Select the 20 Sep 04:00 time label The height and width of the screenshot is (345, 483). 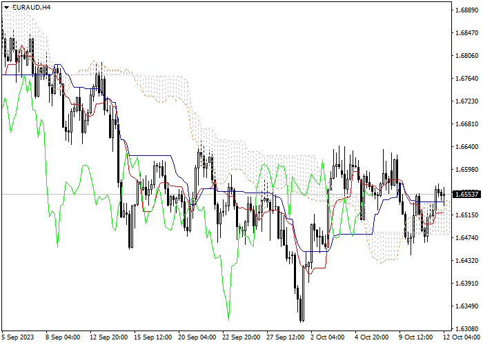[197, 337]
